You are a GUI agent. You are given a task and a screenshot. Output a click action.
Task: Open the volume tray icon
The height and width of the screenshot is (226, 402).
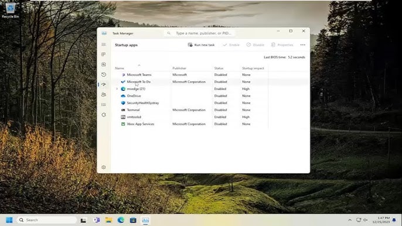[365, 220]
